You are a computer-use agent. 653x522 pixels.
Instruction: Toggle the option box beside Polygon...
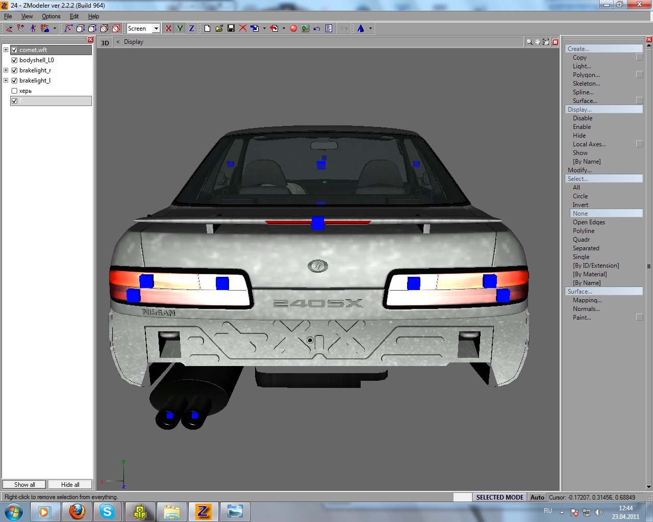[639, 75]
